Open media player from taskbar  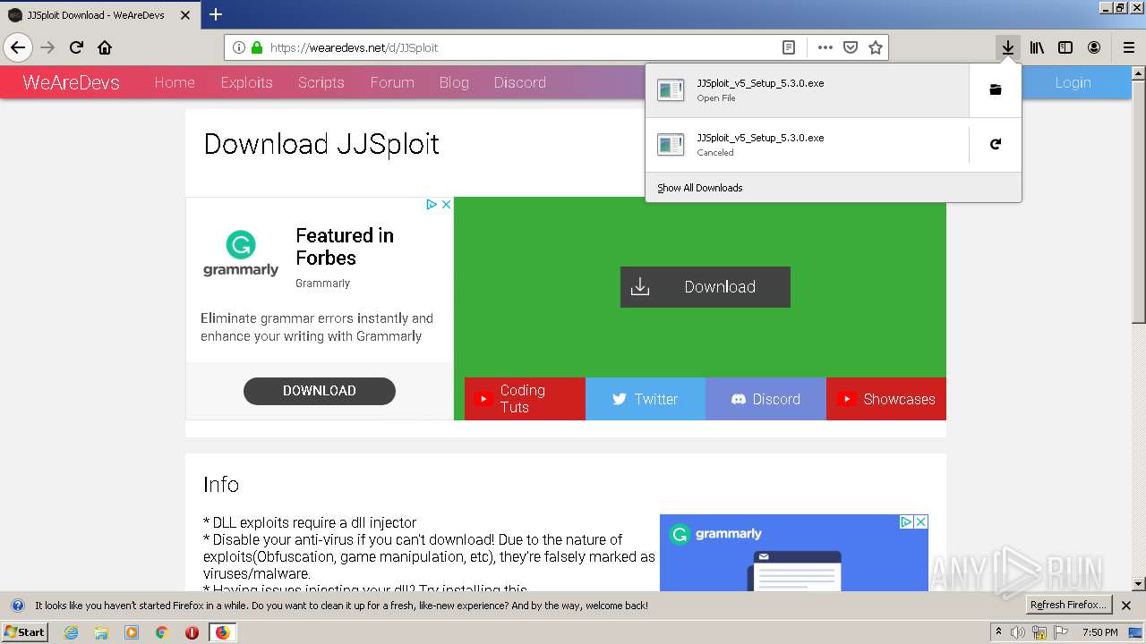tap(132, 632)
